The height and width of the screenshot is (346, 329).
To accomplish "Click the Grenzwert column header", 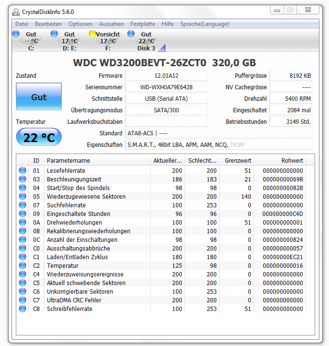I will [237, 160].
